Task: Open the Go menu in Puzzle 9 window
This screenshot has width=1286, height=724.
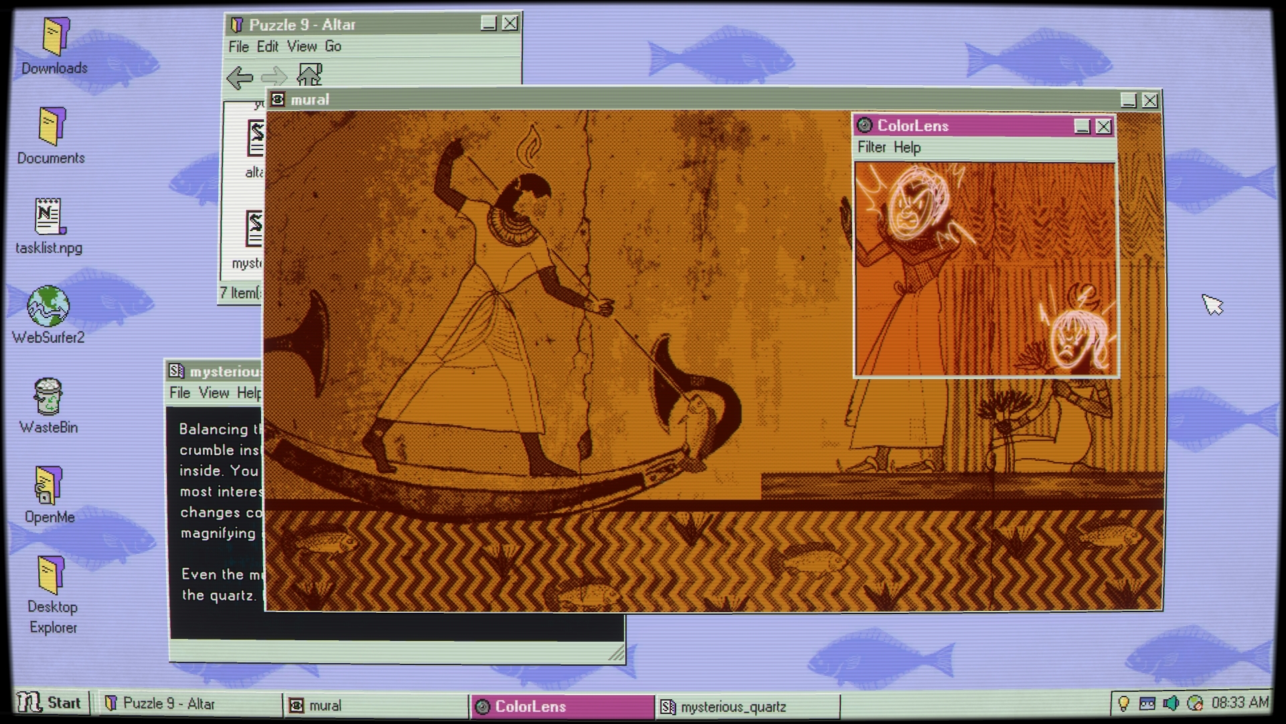Action: [x=333, y=47]
